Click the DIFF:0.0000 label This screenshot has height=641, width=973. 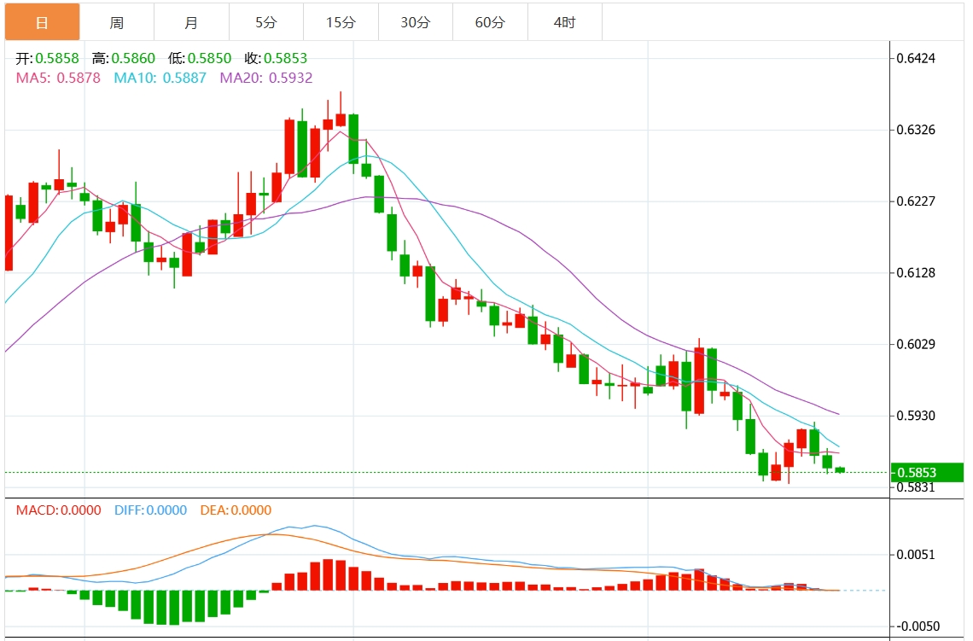[x=151, y=510]
